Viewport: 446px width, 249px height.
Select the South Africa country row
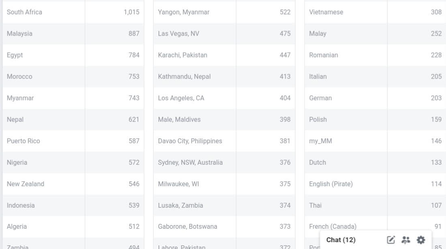25,12
